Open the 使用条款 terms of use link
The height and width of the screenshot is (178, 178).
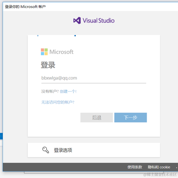135,167
